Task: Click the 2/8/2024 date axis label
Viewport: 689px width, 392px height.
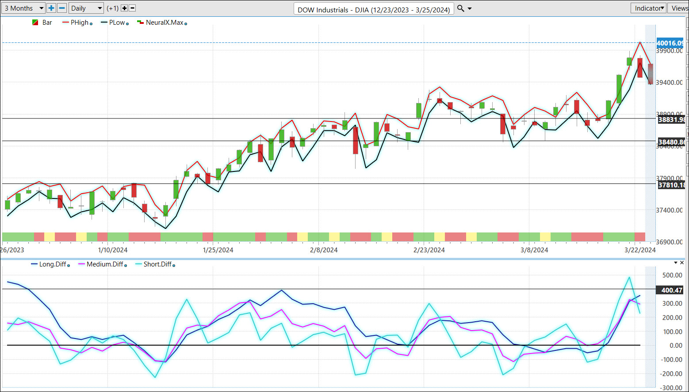Action: tap(324, 250)
